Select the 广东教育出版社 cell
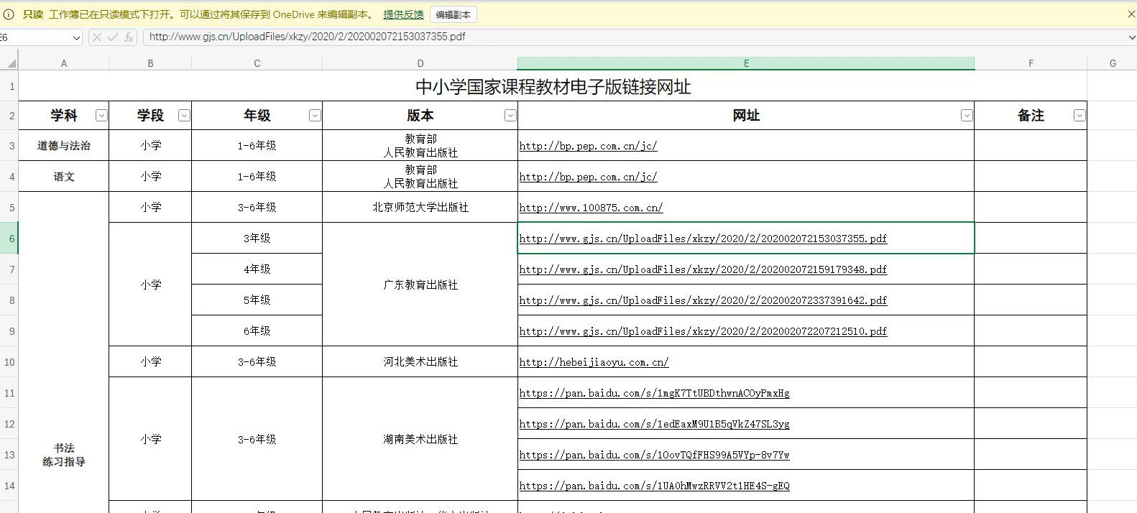Viewport: 1137px width, 513px height. point(420,285)
